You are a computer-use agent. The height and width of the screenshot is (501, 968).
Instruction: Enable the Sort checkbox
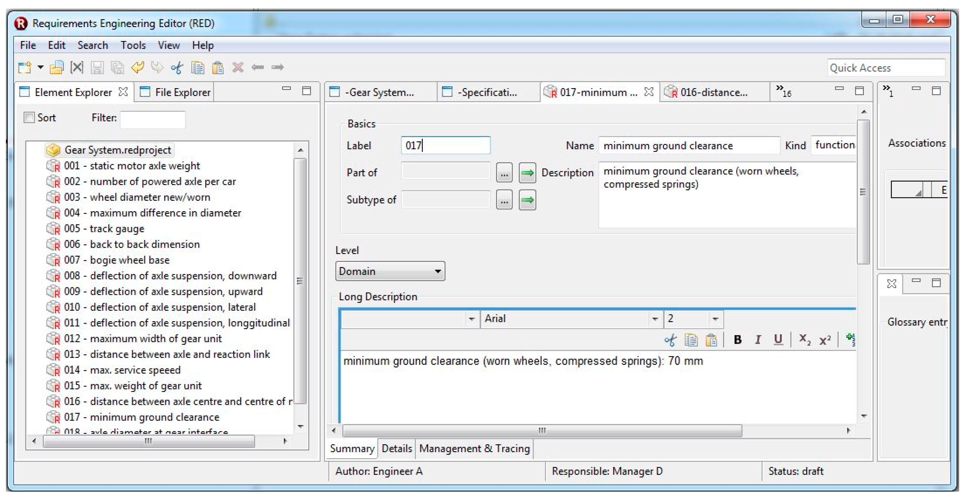coord(29,118)
